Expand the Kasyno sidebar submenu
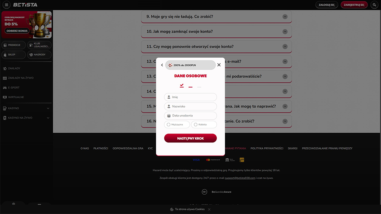 [x=48, y=108]
